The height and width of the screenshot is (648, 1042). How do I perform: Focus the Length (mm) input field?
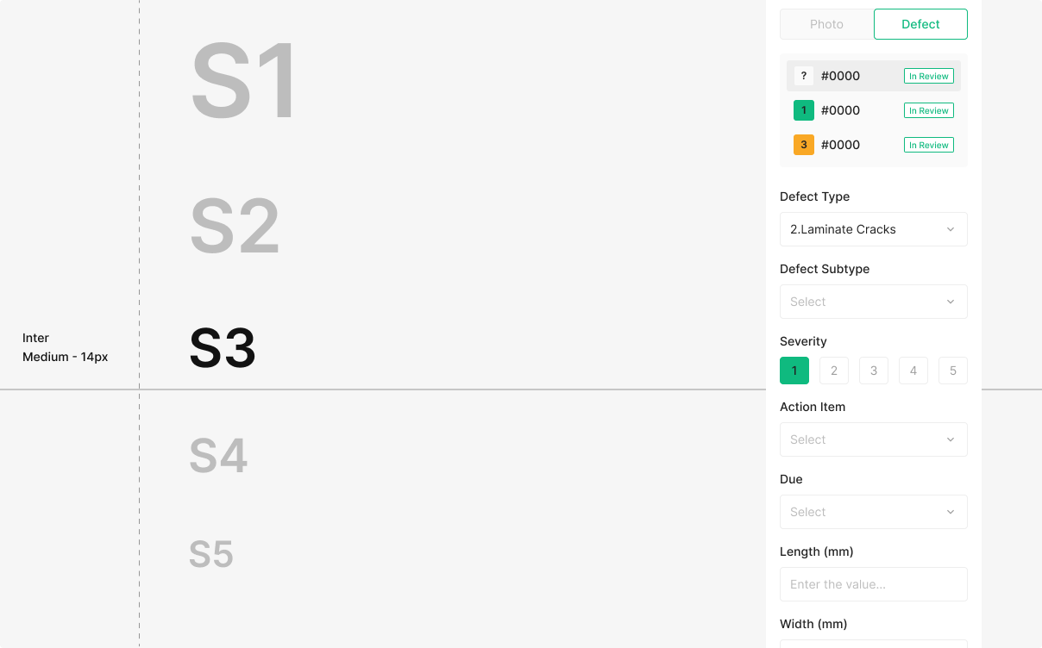[873, 584]
